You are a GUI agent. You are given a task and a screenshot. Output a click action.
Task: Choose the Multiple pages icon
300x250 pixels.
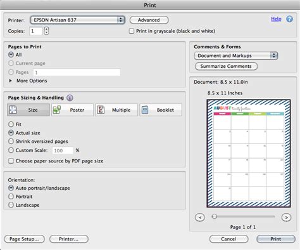[x=101, y=110]
